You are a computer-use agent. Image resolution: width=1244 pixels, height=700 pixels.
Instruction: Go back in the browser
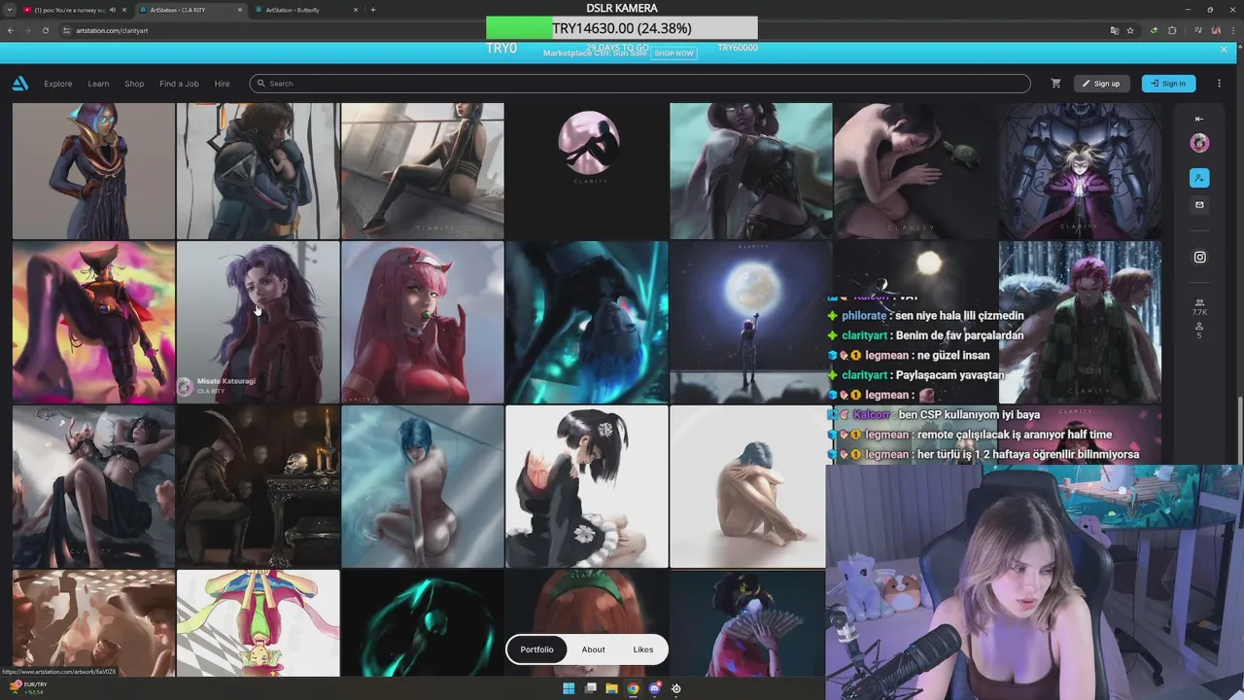coord(12,30)
